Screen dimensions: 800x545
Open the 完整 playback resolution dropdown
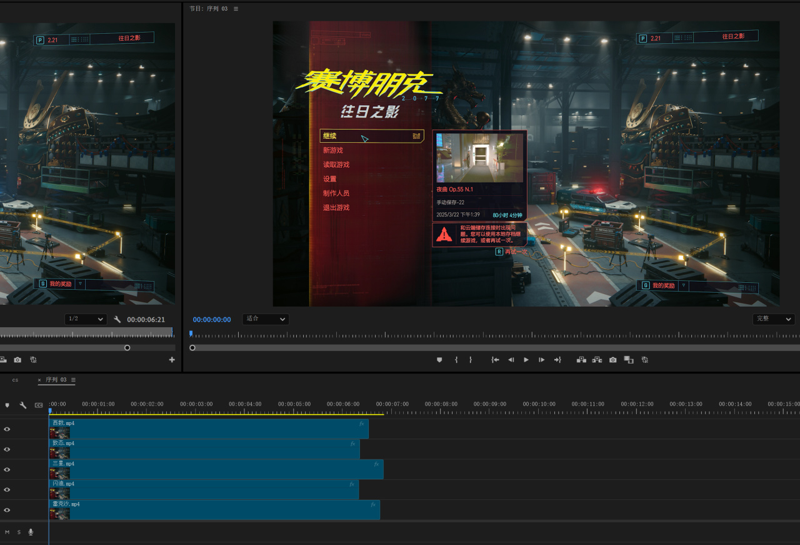[774, 319]
